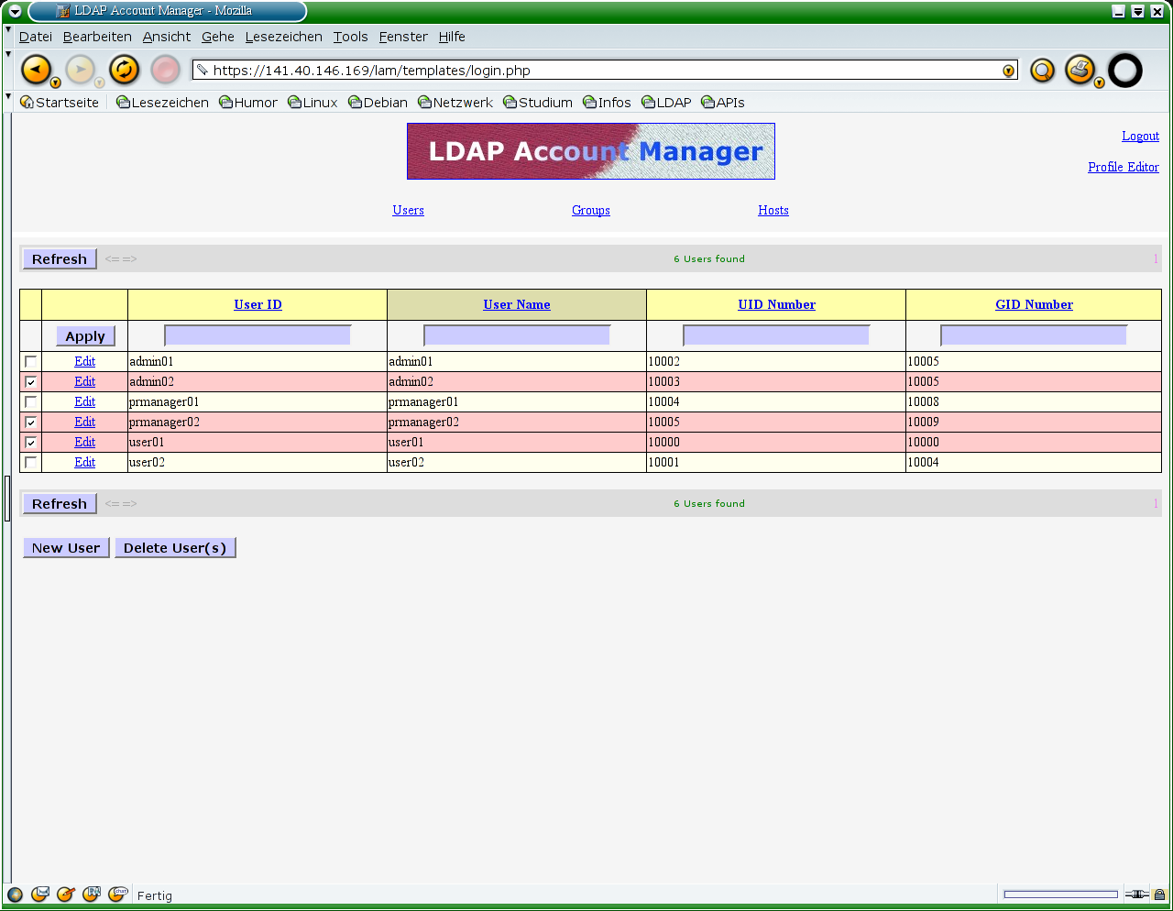This screenshot has width=1173, height=911.
Task: Click the Address Book icon in status bar
Action: [92, 895]
